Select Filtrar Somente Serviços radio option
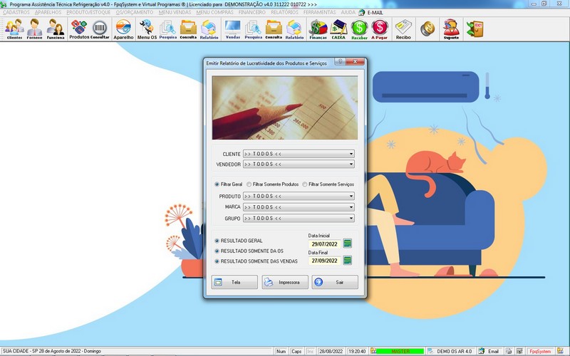Image resolution: width=570 pixels, height=356 pixels. pos(305,184)
